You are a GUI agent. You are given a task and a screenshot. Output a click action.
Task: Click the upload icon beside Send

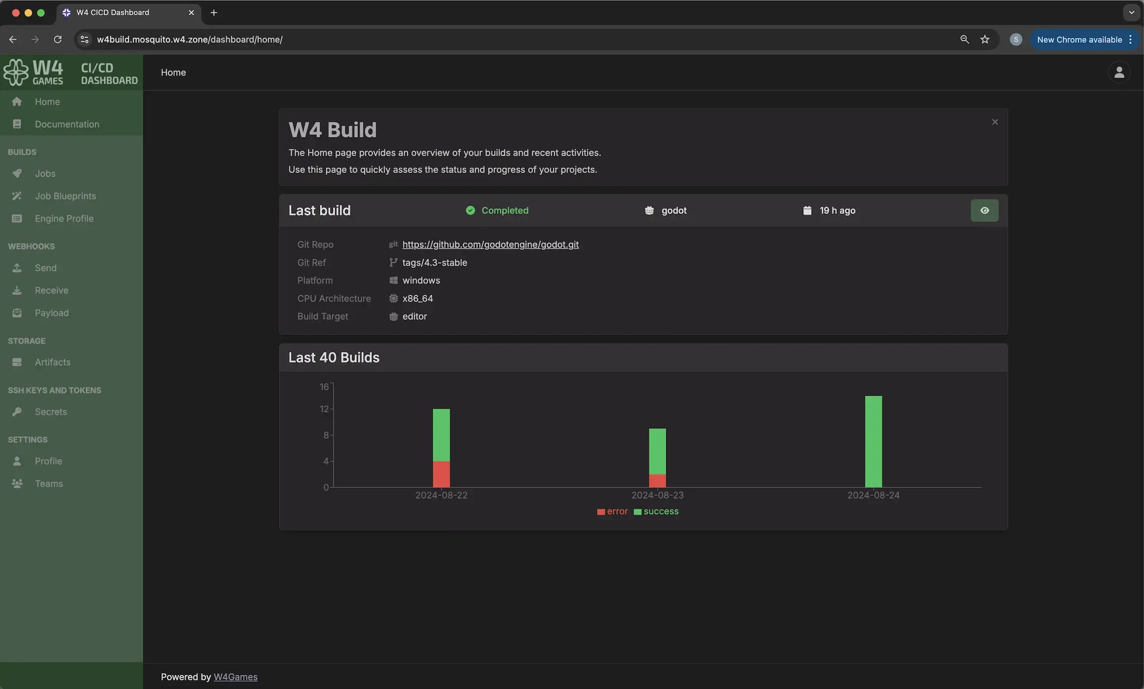click(x=17, y=268)
